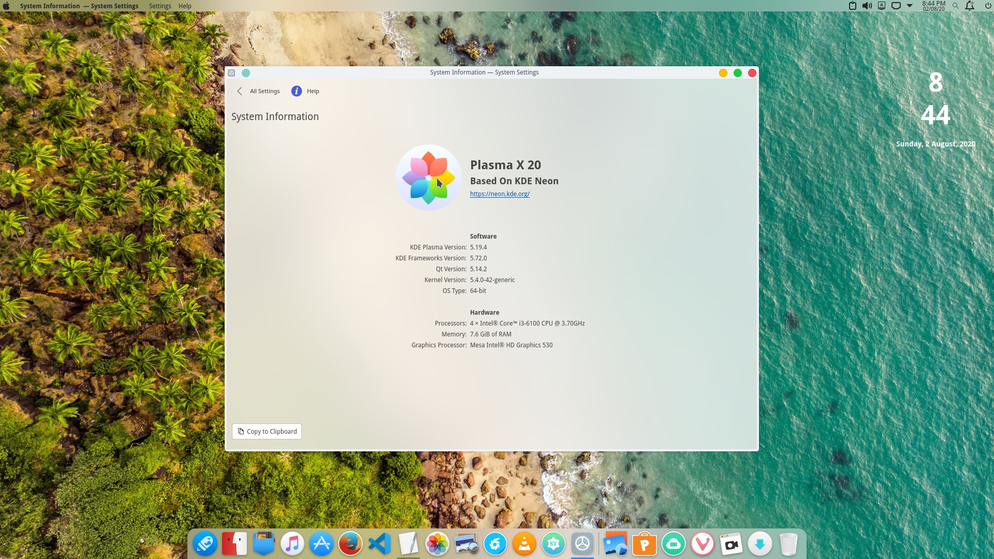Open the text editor notepad in dock
This screenshot has width=994, height=559.
coord(408,544)
